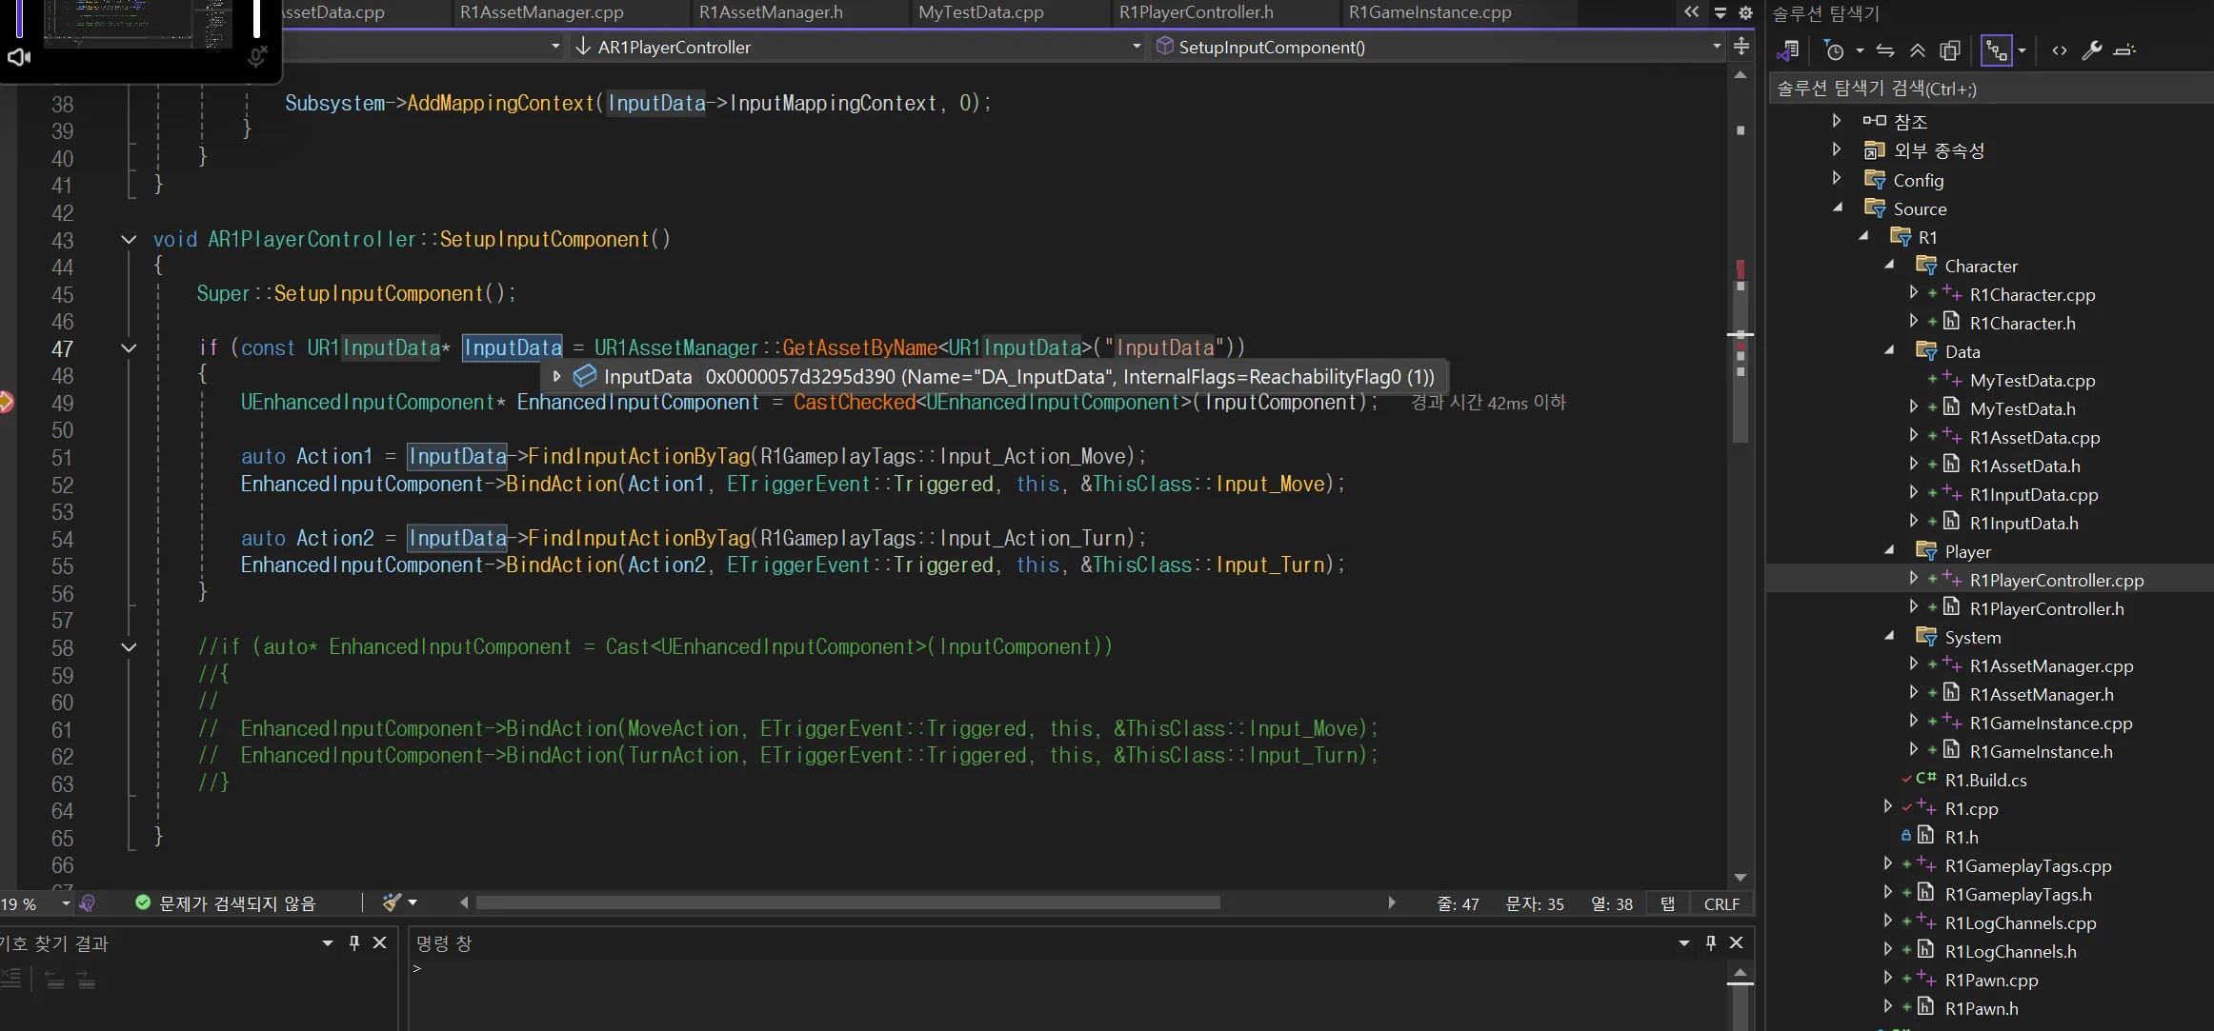Collapse all Solution Explorer nodes
The image size is (2214, 1031).
[x=1918, y=50]
